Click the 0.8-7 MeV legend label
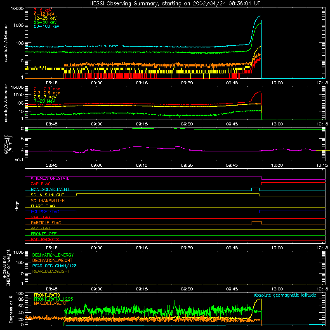Viewport: 330px width, 330px height. [45, 97]
